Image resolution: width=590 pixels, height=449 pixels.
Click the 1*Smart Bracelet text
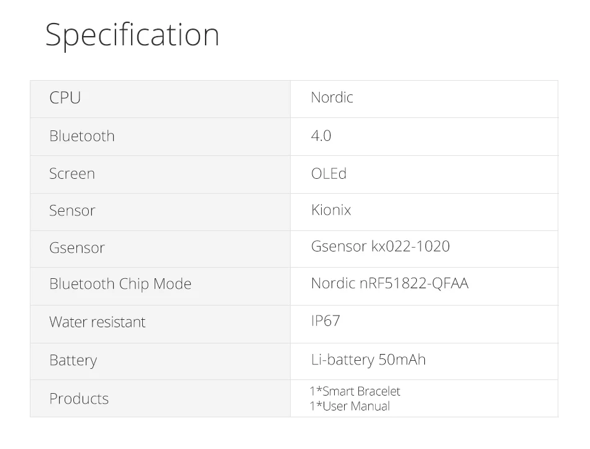355,391
